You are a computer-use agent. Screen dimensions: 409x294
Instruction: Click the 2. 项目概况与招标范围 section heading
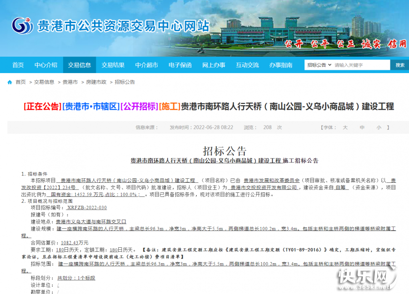[x=47, y=201]
